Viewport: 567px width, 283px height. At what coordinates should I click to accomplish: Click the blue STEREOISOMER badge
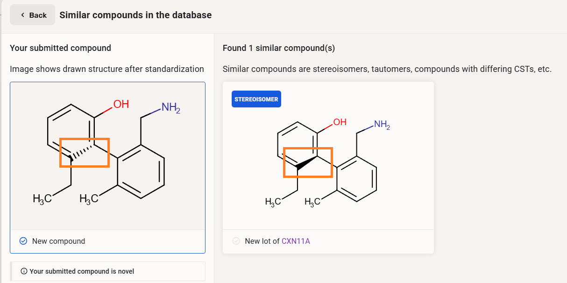point(256,99)
